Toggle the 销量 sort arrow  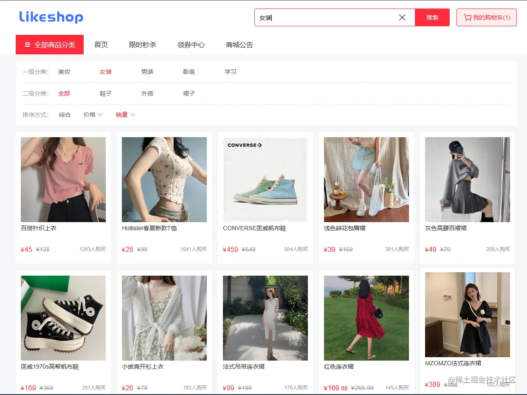click(132, 115)
